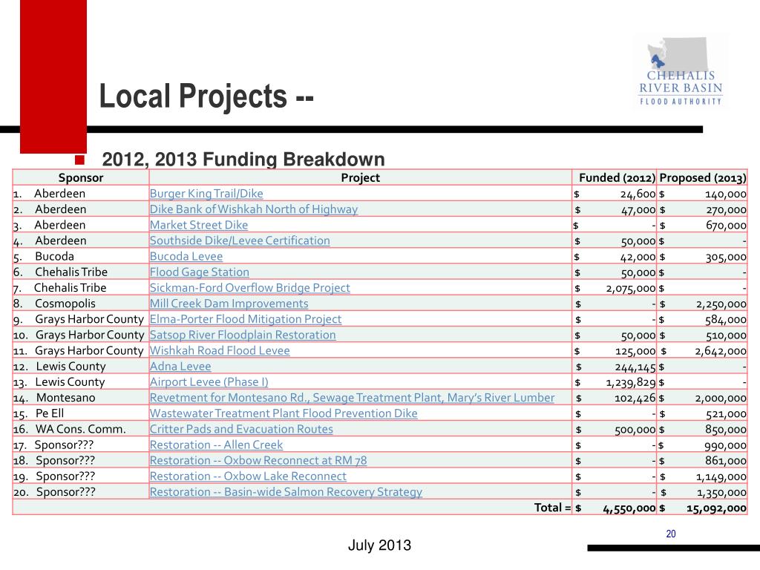Click the Bucoda Levee link

click(x=185, y=256)
